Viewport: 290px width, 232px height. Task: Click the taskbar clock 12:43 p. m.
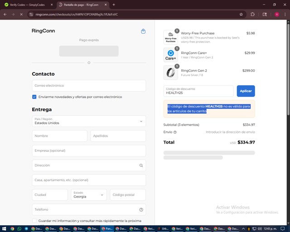[x=270, y=229]
